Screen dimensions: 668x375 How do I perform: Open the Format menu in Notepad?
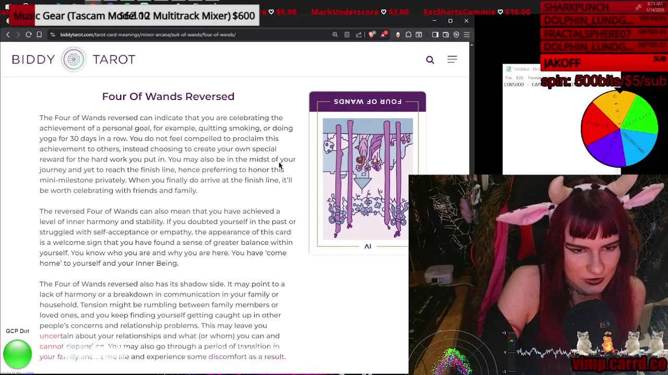pyautogui.click(x=534, y=78)
